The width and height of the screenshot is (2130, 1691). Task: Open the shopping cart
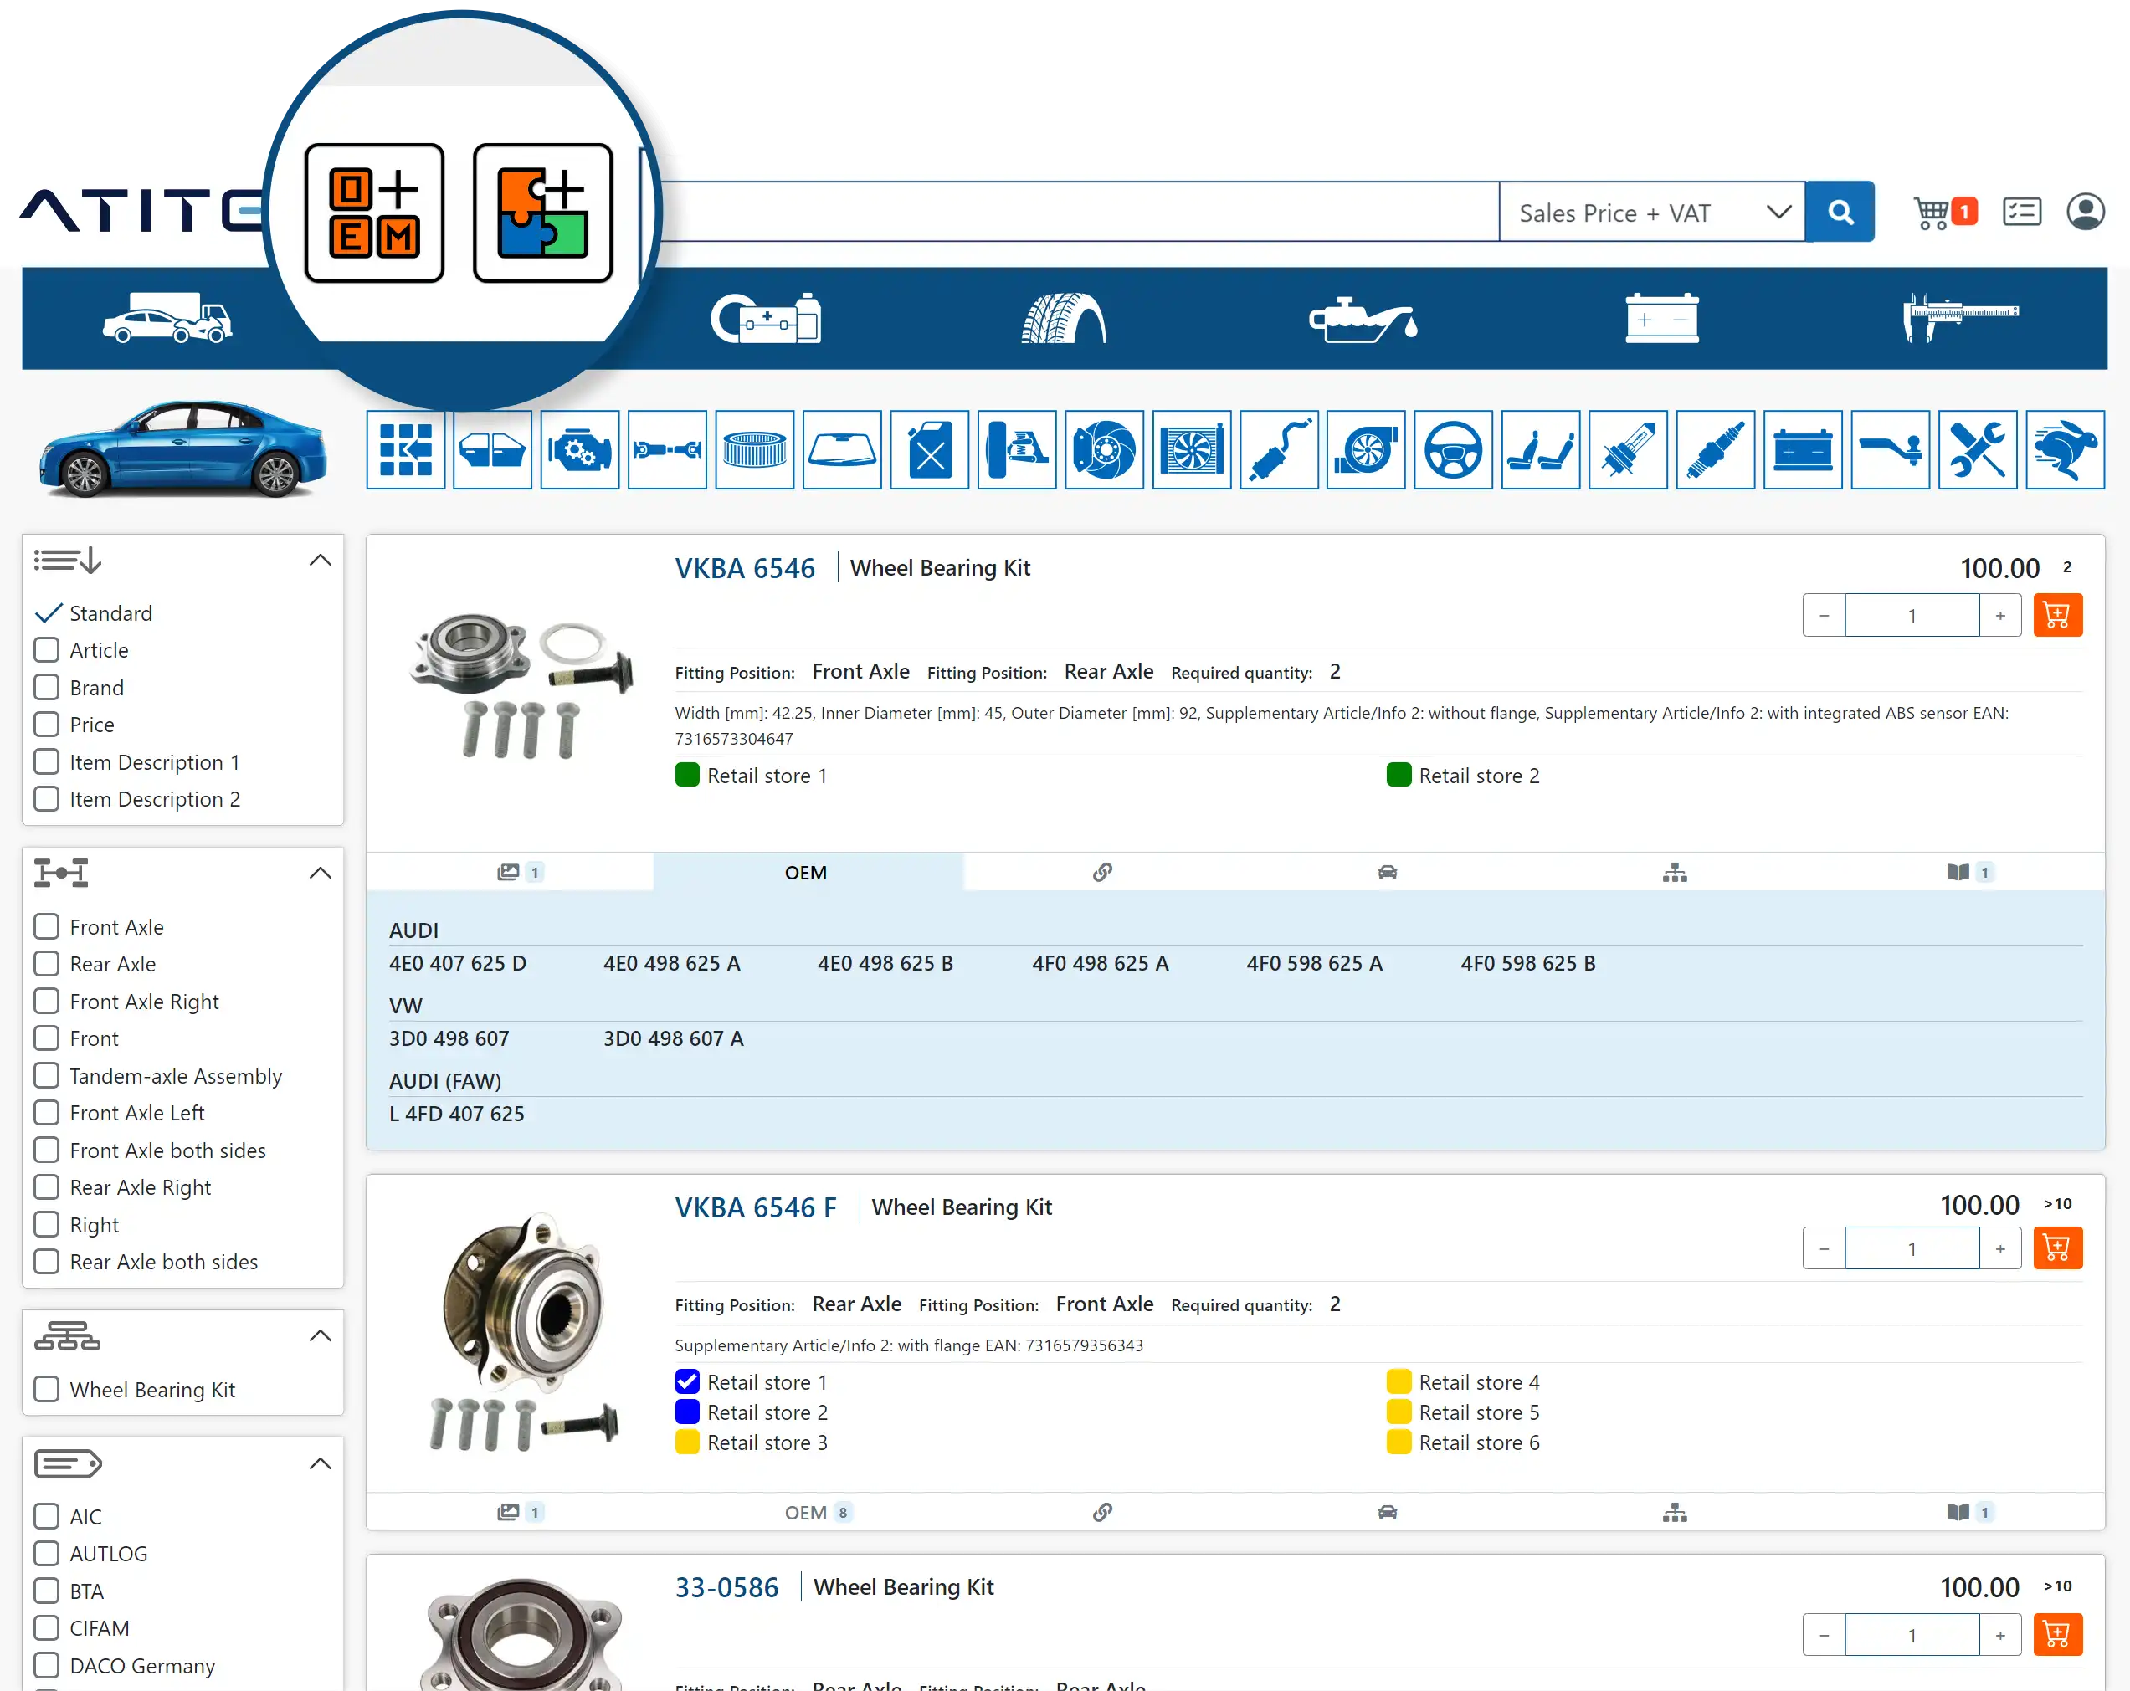point(1944,213)
